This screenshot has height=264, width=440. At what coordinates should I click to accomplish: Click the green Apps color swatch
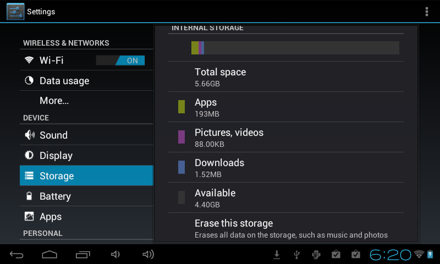[x=182, y=107]
